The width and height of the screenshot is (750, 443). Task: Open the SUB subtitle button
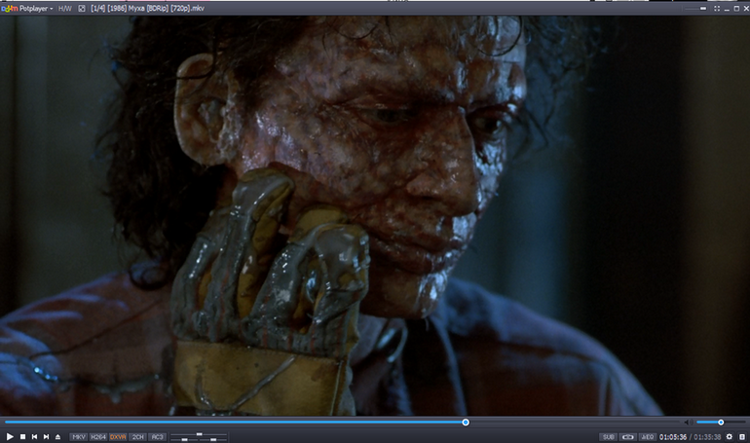click(x=608, y=437)
